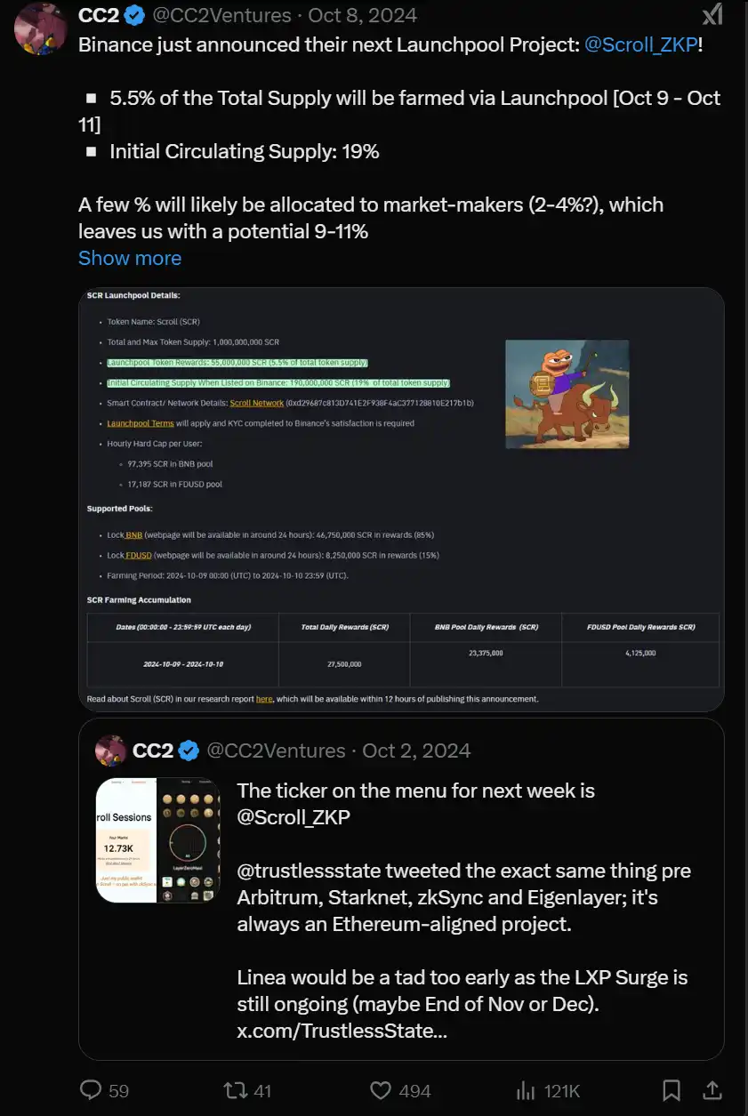This screenshot has height=1116, width=748.
Task: Click the repost arrows icon
Action: [232, 1089]
